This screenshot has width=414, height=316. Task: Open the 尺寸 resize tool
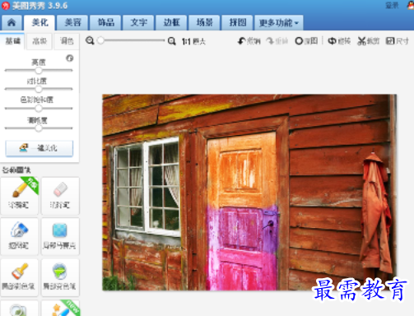click(x=398, y=41)
